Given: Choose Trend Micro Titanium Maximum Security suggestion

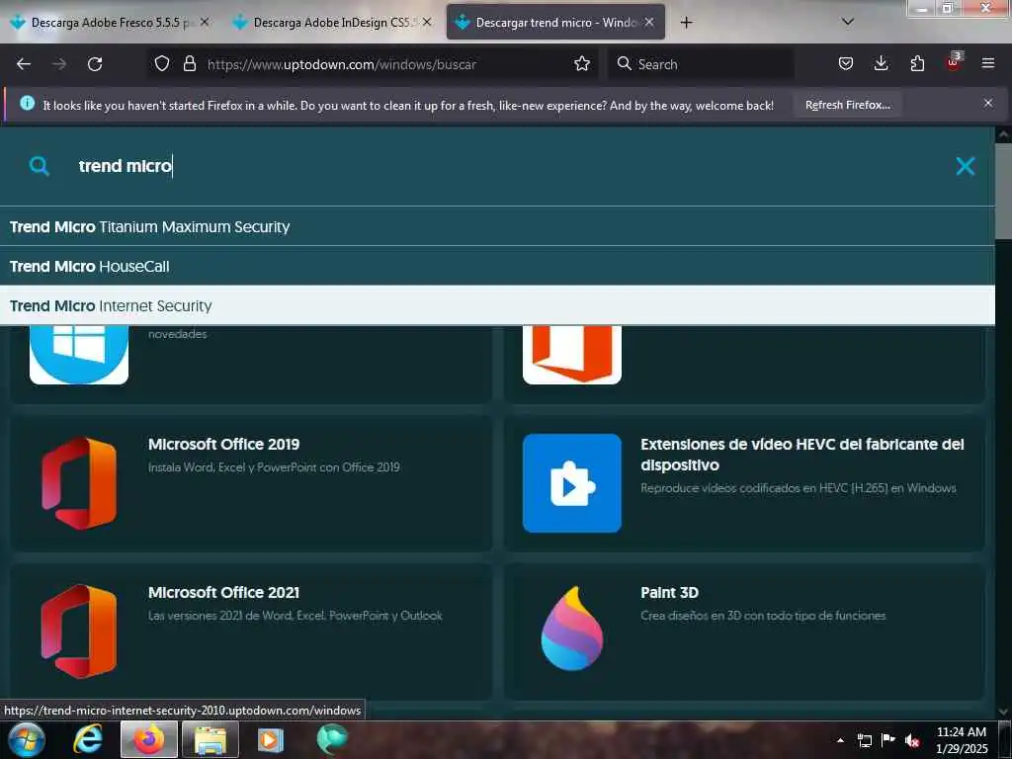Looking at the screenshot, I should [x=497, y=226].
